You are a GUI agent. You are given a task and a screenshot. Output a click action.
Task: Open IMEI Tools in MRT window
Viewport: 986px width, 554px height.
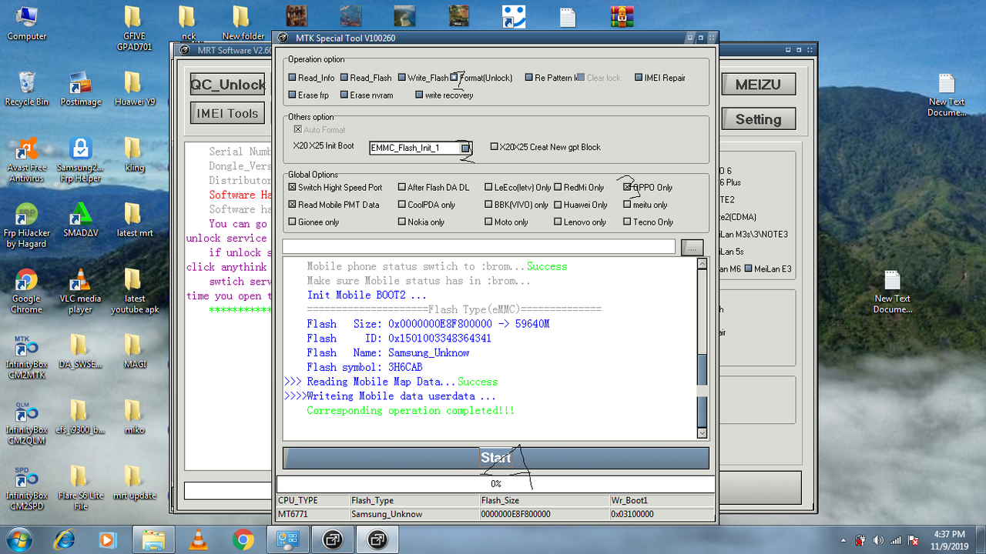[228, 113]
